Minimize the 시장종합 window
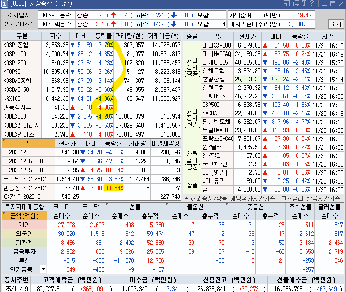 tap(325, 4)
